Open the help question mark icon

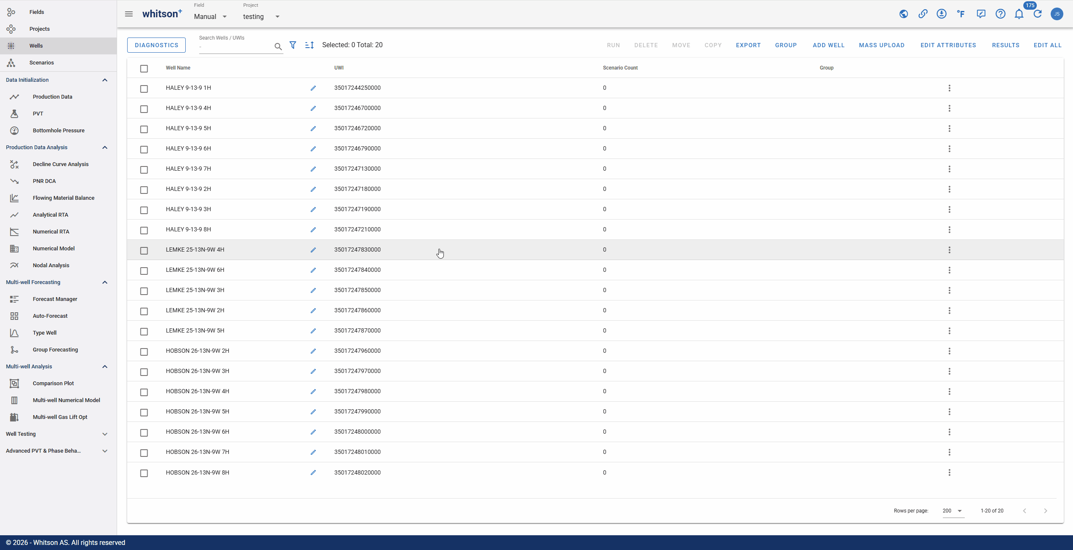coord(1001,14)
